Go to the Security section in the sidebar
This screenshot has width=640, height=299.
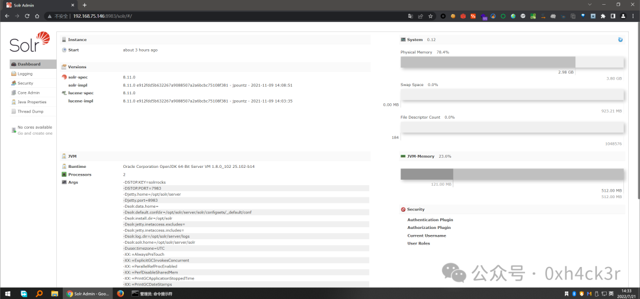point(33,83)
